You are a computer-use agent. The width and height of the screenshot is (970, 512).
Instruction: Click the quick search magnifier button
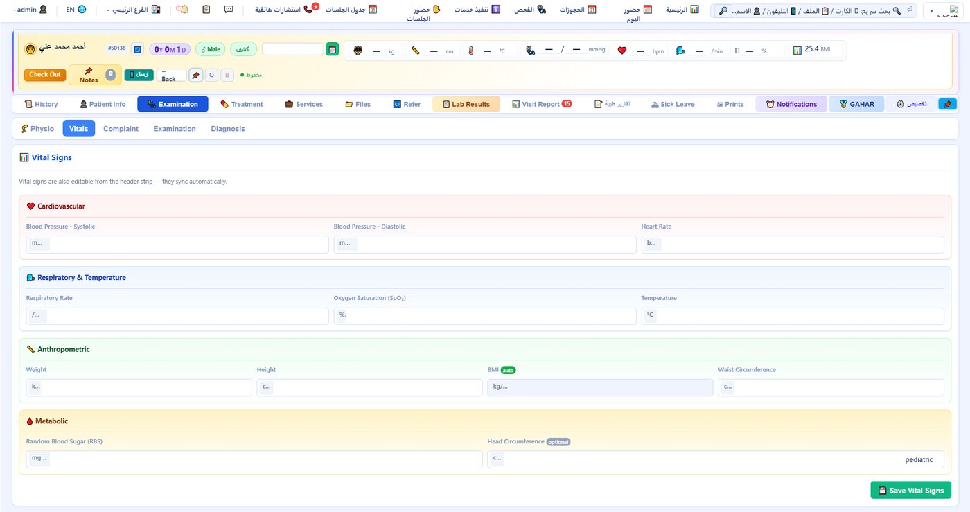point(723,10)
